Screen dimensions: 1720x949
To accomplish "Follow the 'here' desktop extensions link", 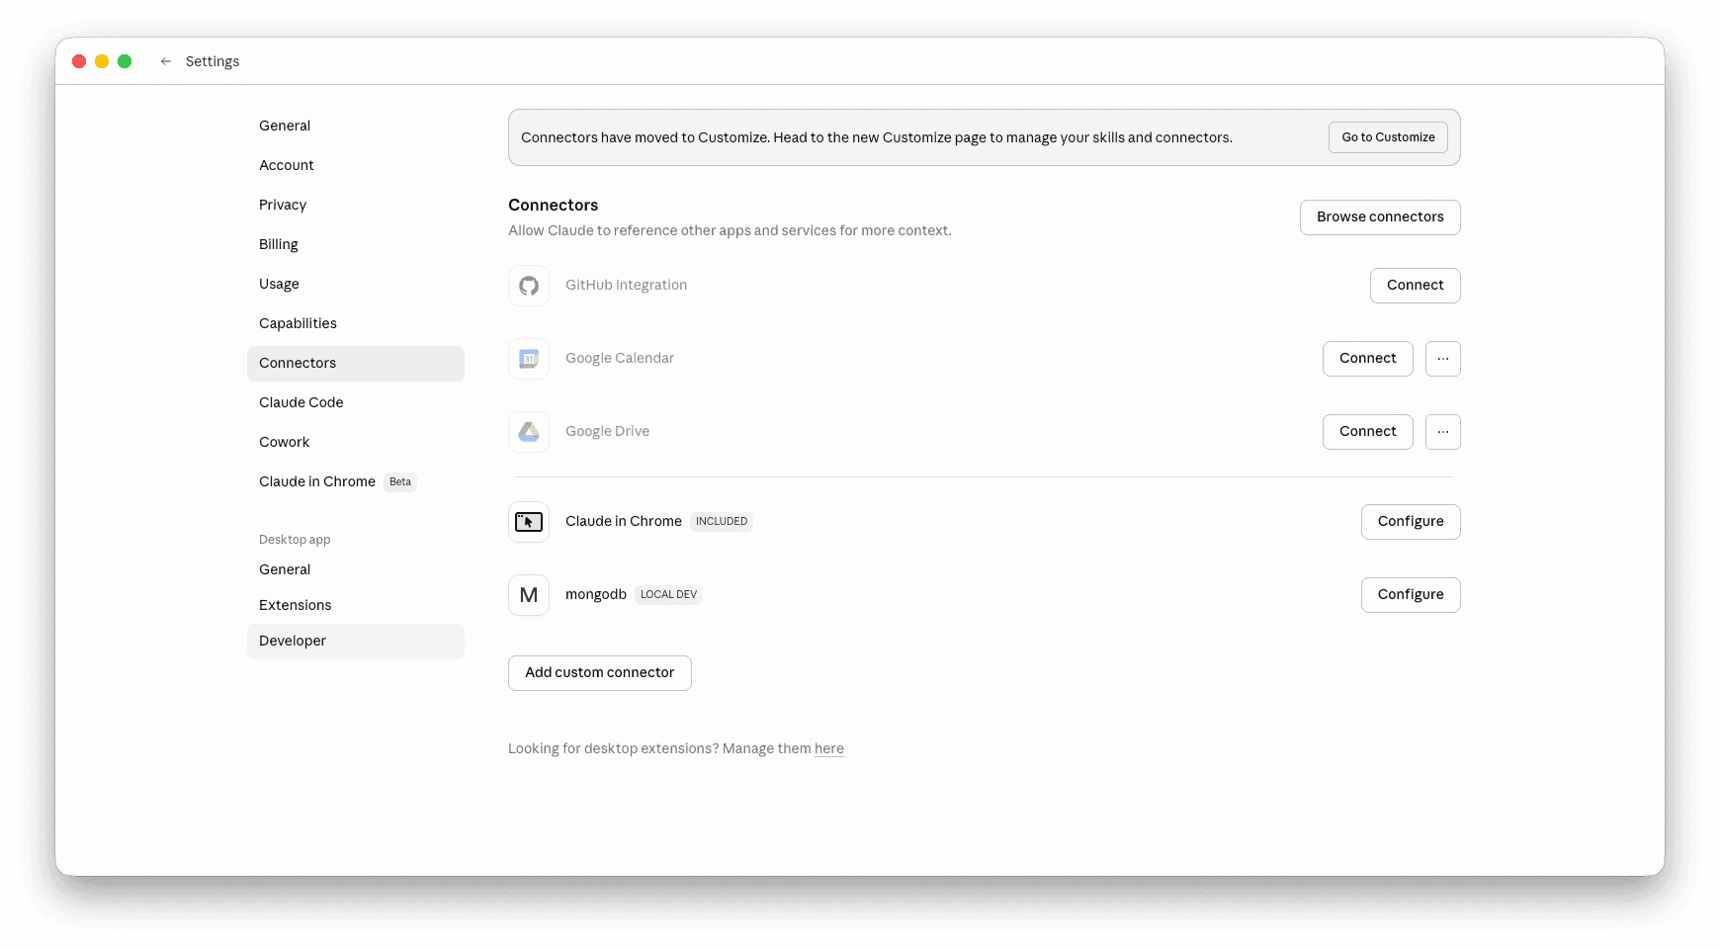I will pos(828,749).
